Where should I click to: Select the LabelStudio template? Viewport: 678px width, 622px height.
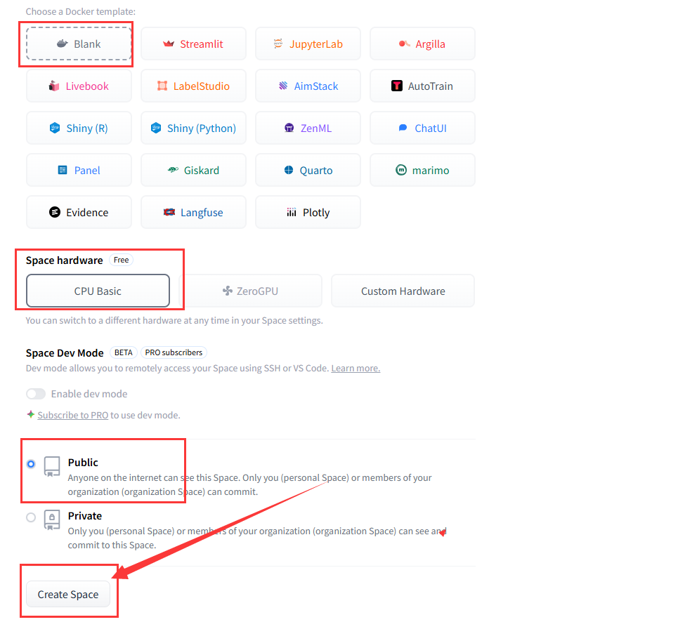(193, 86)
